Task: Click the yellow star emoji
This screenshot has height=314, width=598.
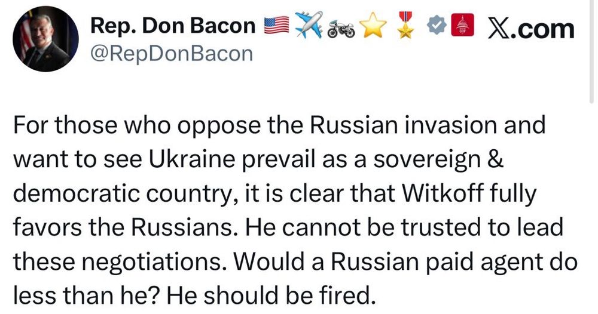Action: coord(373,26)
